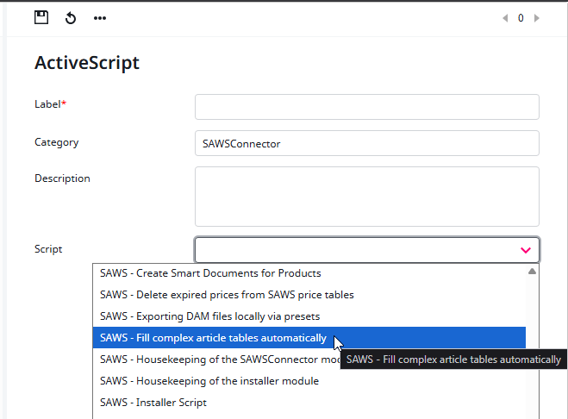Image resolution: width=568 pixels, height=419 pixels.
Task: Click the script list vertical scrollbar track
Action: (532, 345)
